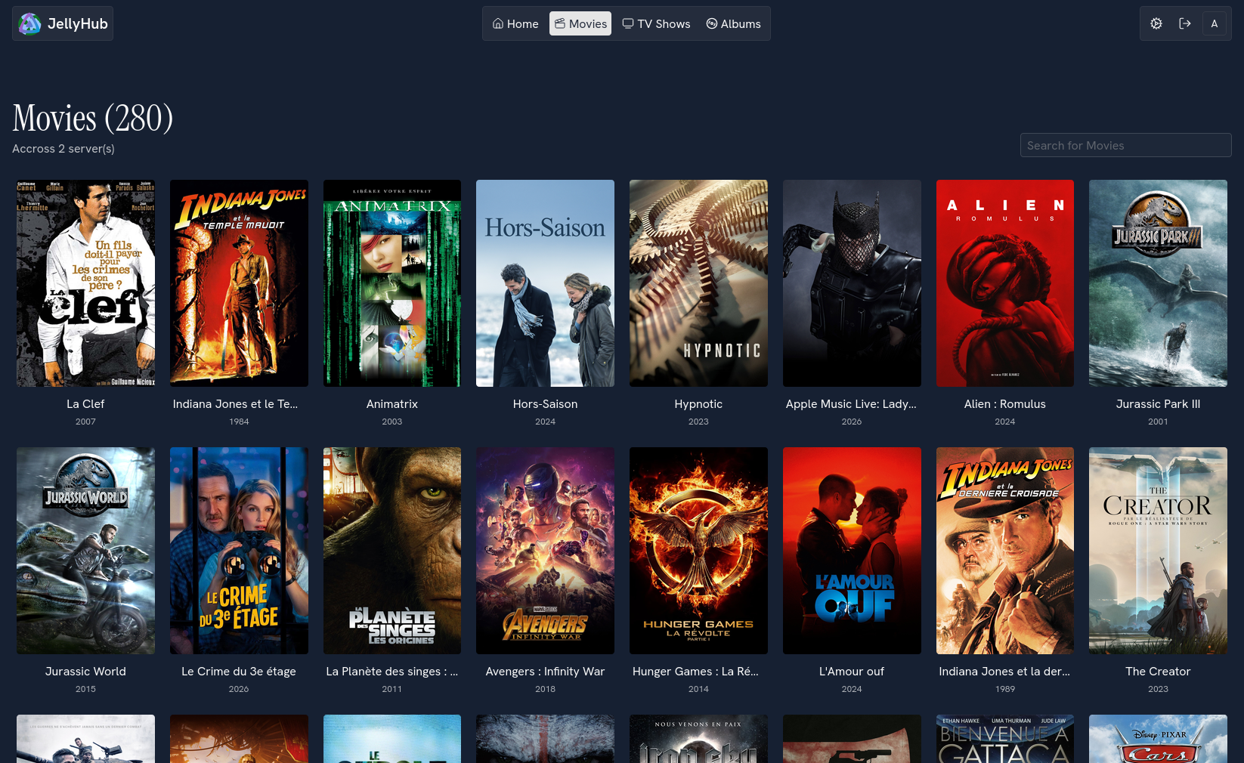Click the house icon in Home tab
Image resolution: width=1244 pixels, height=763 pixels.
498,23
